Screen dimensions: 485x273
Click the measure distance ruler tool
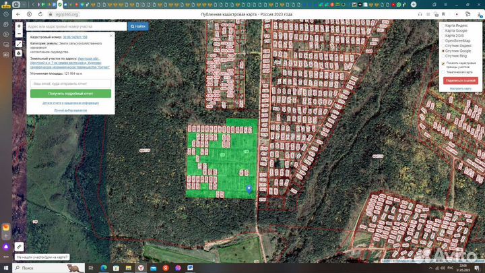pyautogui.click(x=19, y=44)
